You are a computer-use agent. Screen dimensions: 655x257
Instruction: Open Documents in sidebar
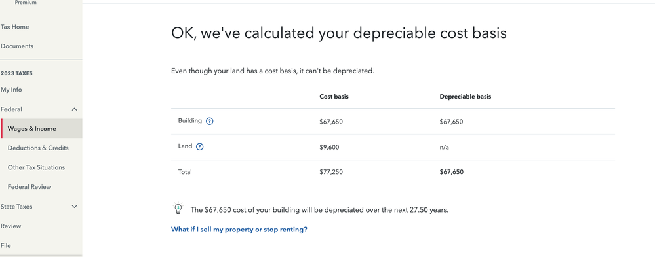point(16,46)
